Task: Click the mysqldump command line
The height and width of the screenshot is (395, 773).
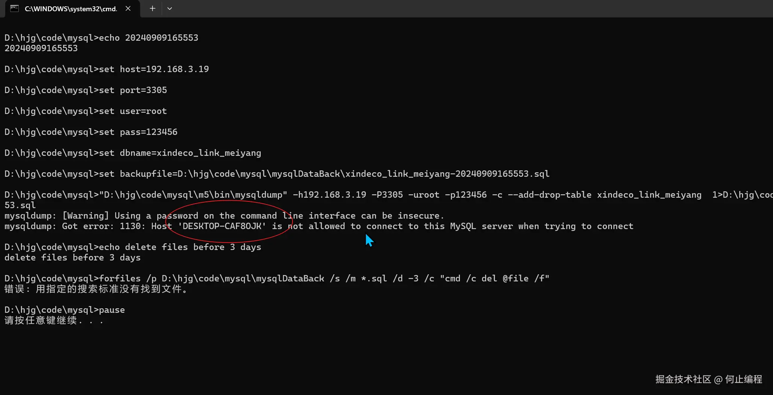Action: (352, 195)
